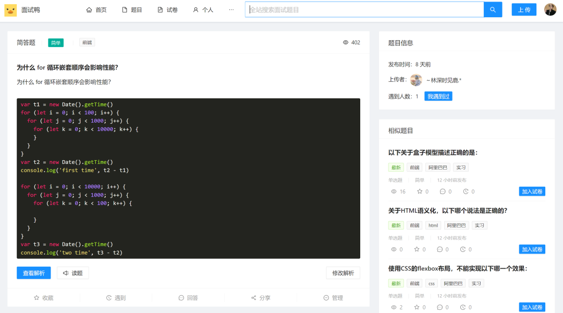Click 阿里巴巴 tag under 盒子模型 question
This screenshot has height=313, width=563.
click(x=438, y=167)
